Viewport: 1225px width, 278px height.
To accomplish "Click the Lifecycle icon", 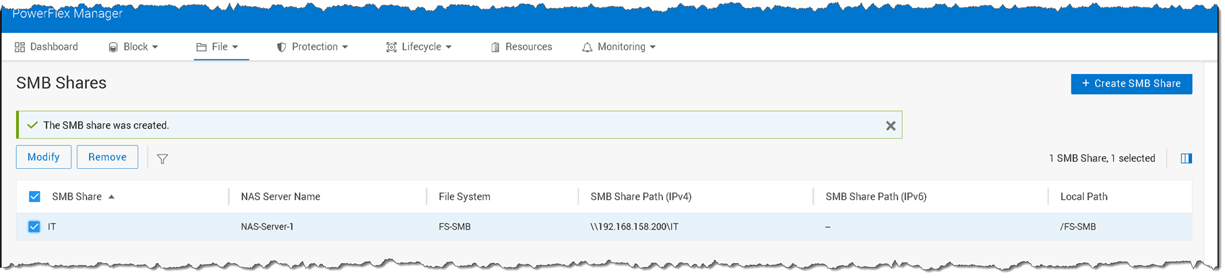I will click(391, 47).
